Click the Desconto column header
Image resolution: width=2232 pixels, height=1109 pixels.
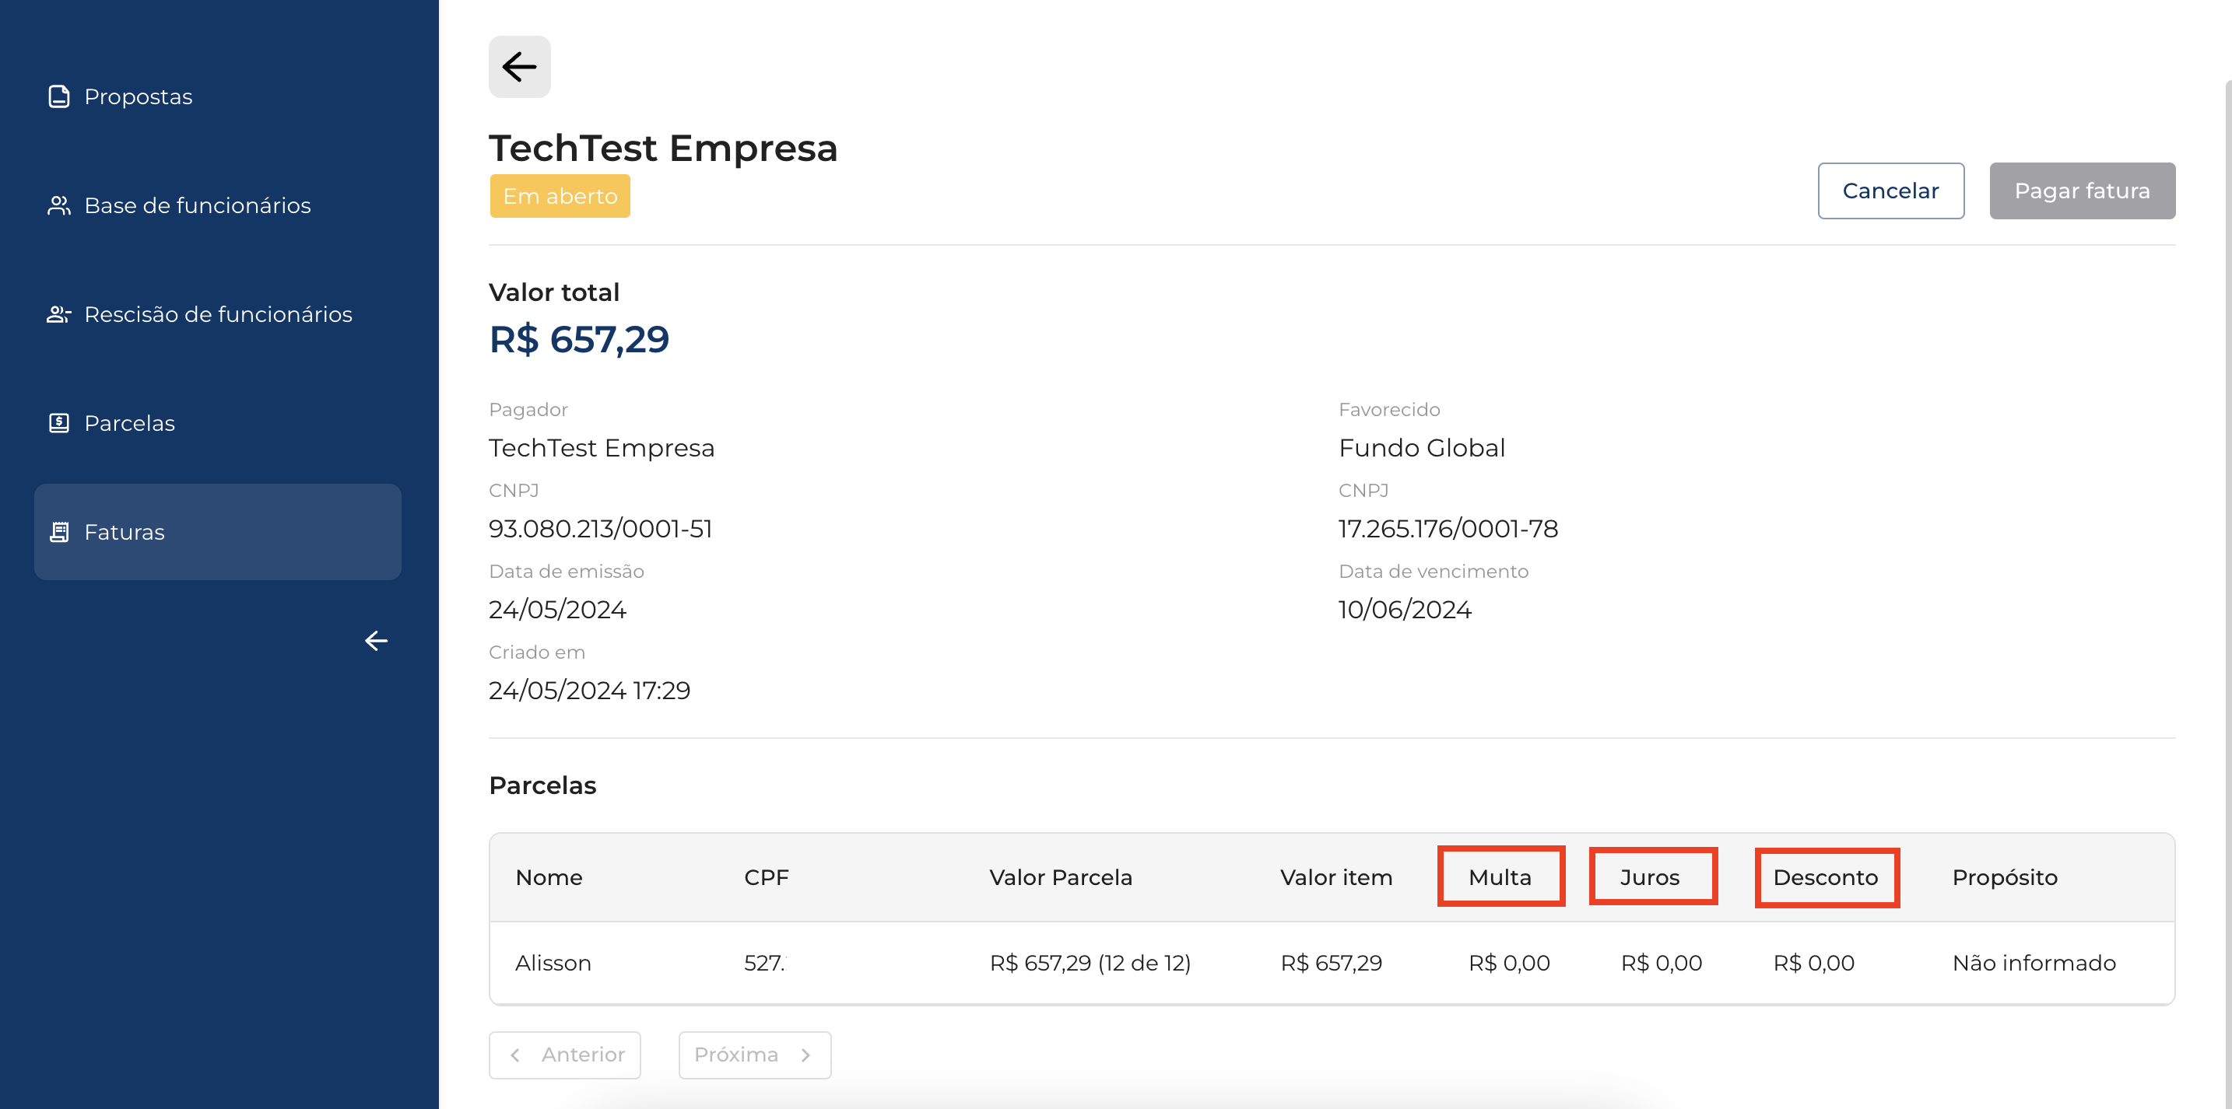1826,877
